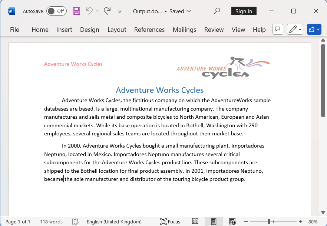Click the spelling proofing book icon

click(75, 222)
